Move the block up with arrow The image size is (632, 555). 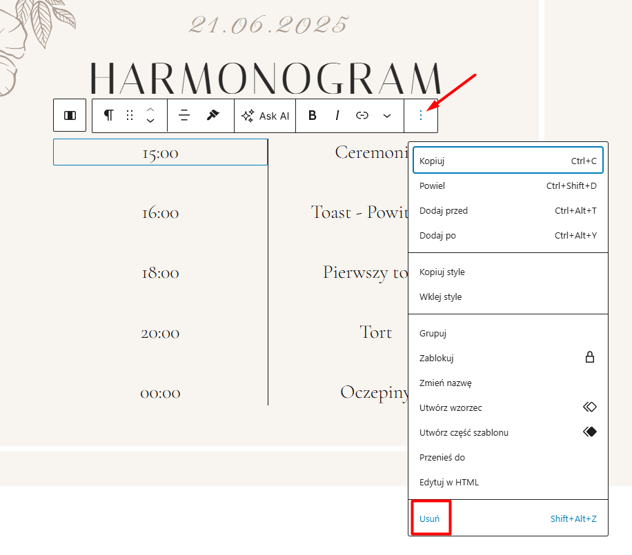point(150,110)
